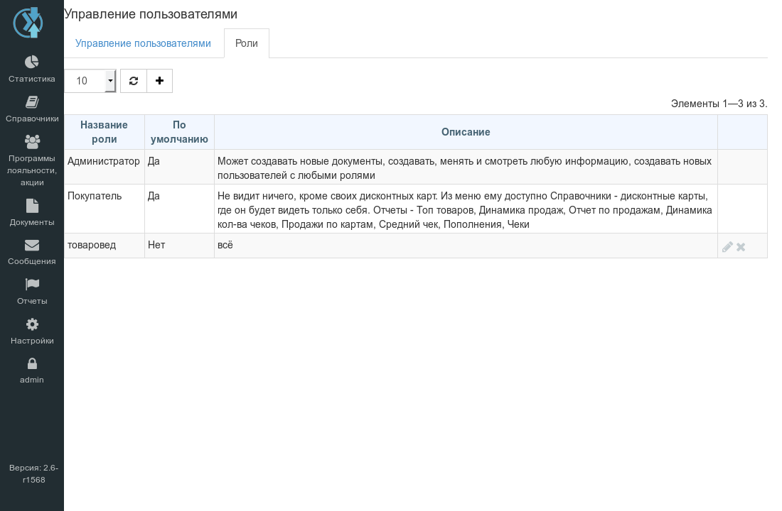Edit the товаровед role with pencil icon
782x511 pixels.
[727, 246]
